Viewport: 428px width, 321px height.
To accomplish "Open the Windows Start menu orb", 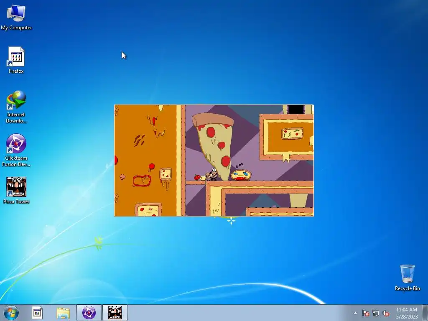I will 11,313.
